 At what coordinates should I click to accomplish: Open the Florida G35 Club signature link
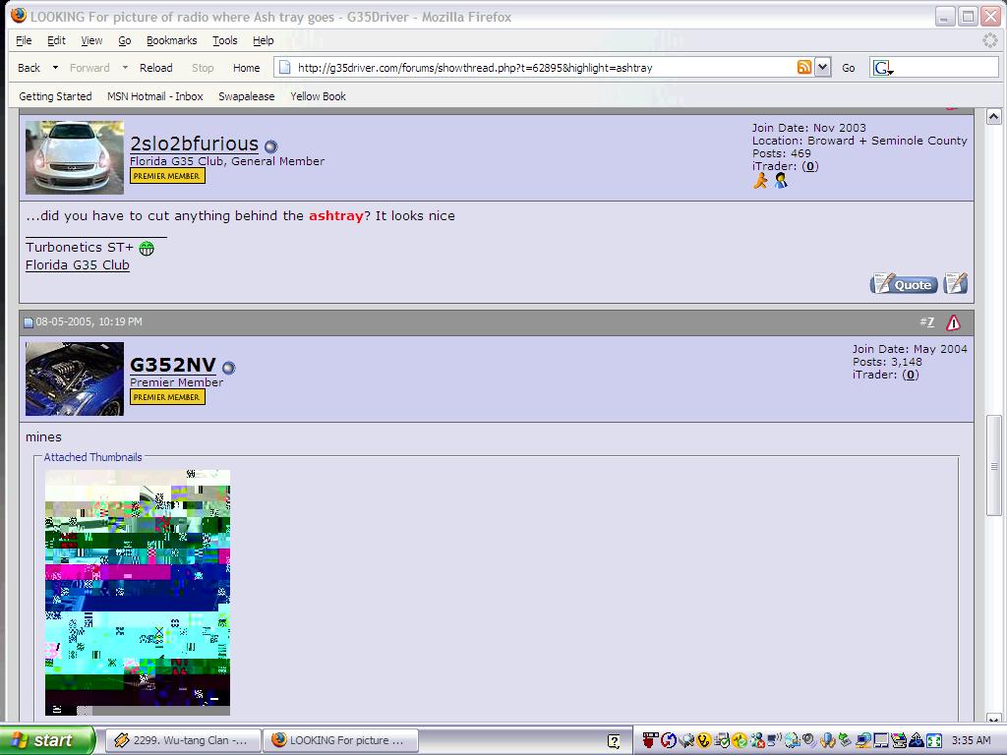pyautogui.click(x=78, y=264)
